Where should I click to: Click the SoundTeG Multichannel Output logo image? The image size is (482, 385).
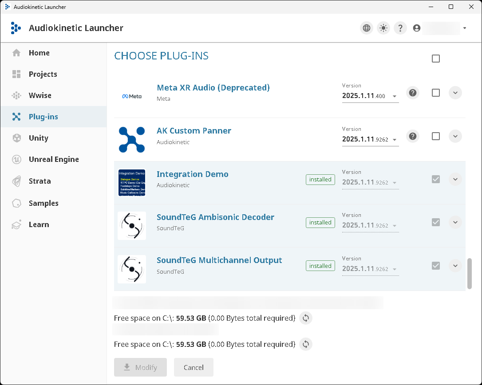coord(131,269)
